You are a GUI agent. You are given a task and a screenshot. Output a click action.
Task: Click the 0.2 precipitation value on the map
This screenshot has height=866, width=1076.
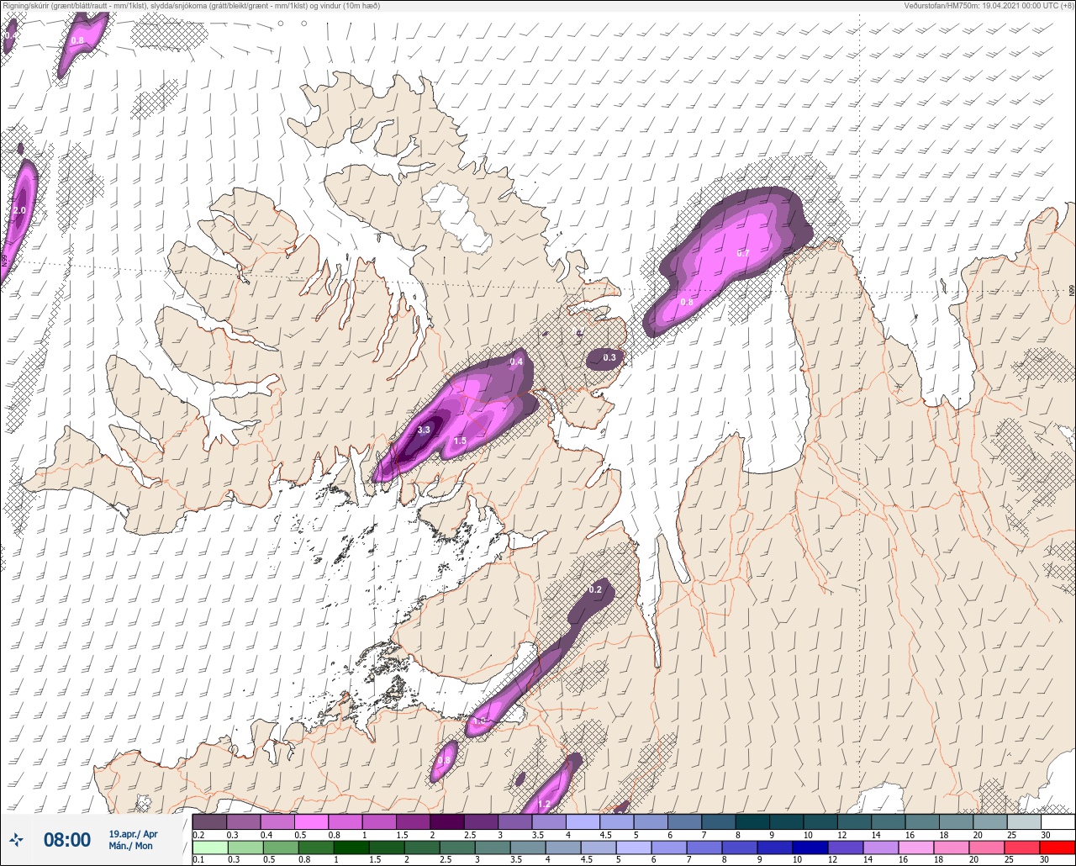pyautogui.click(x=595, y=589)
